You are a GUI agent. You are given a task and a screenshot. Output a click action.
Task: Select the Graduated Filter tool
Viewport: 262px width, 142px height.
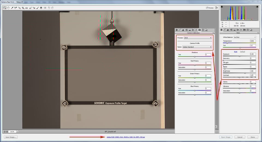pos(41,8)
